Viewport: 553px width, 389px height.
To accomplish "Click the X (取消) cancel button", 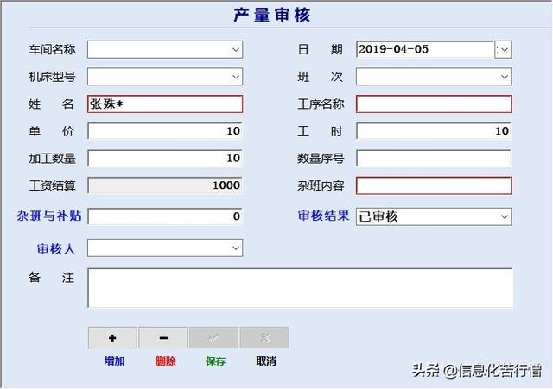I will click(264, 337).
